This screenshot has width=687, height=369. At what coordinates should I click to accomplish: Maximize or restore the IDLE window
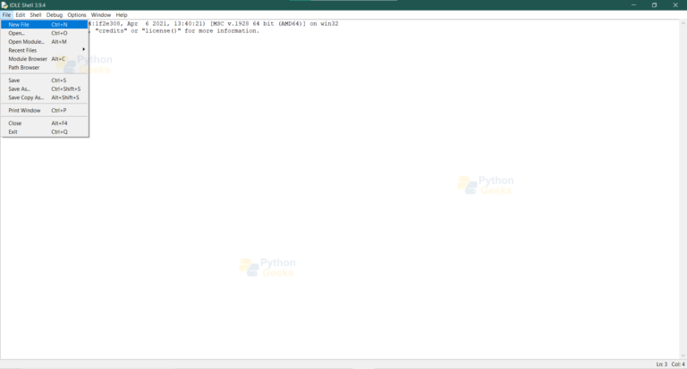point(654,4)
